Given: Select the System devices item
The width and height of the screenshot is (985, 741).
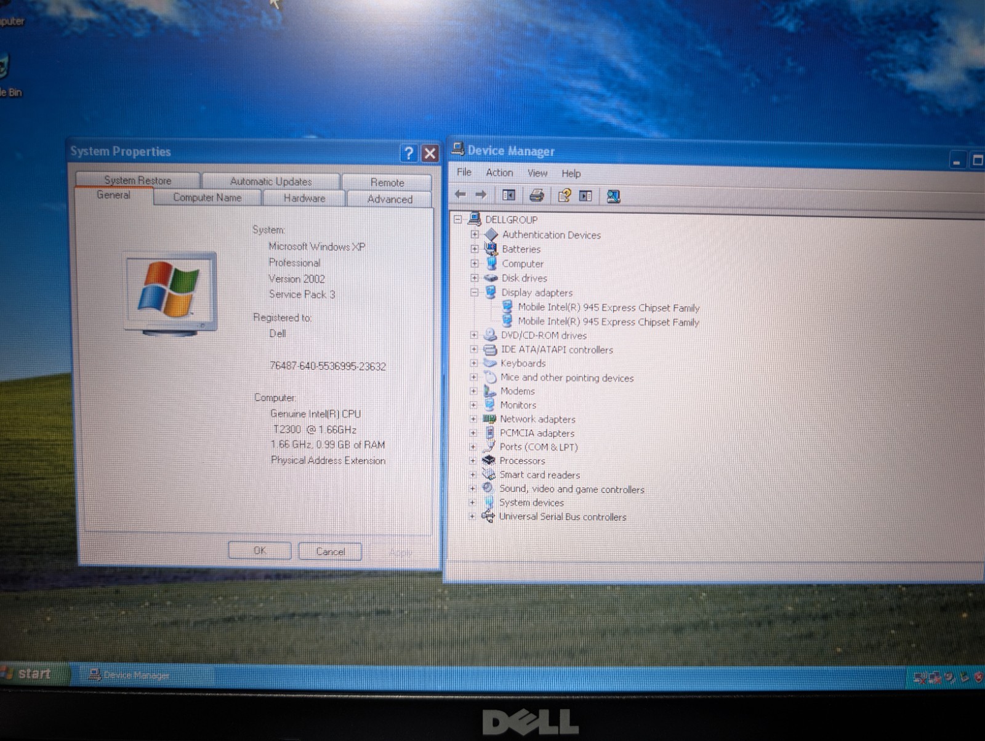Looking at the screenshot, I should click(x=531, y=502).
